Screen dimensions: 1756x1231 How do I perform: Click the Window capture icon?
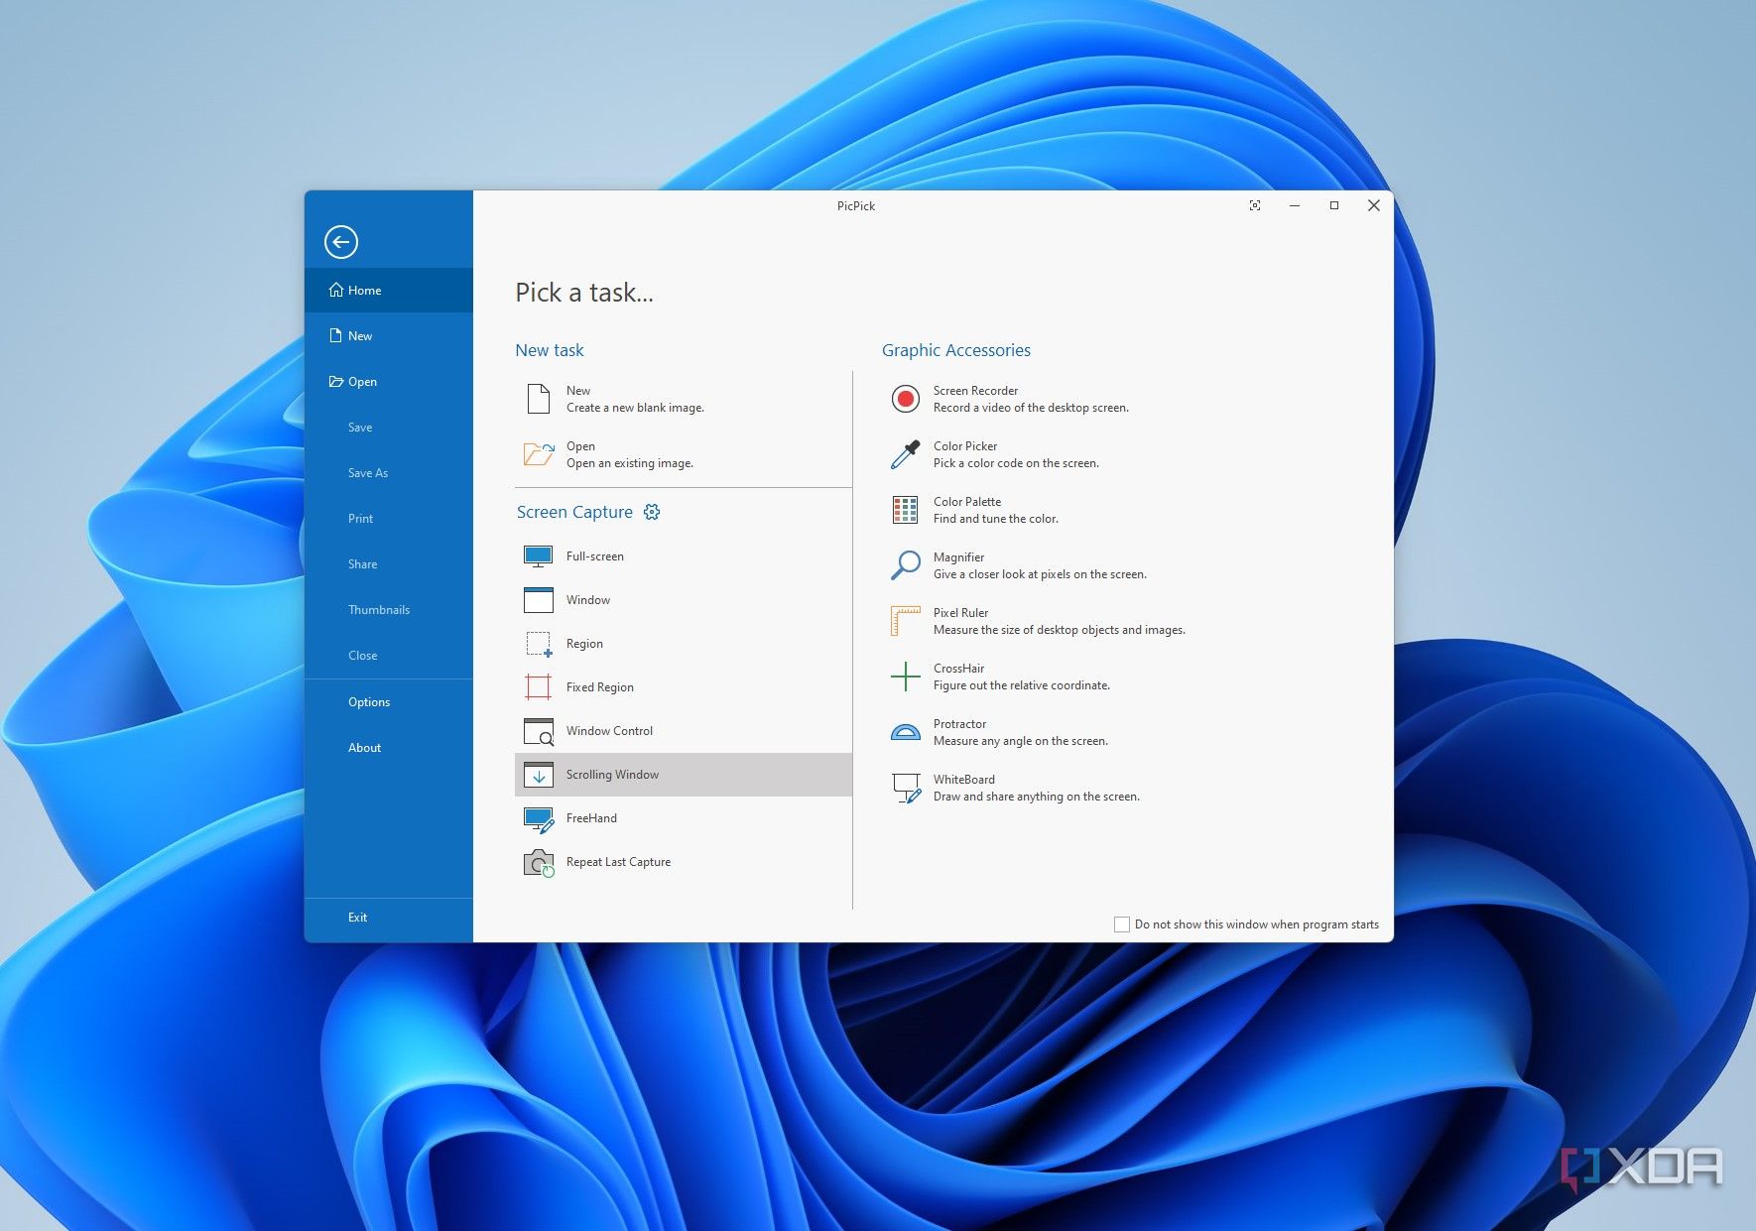pos(539,600)
